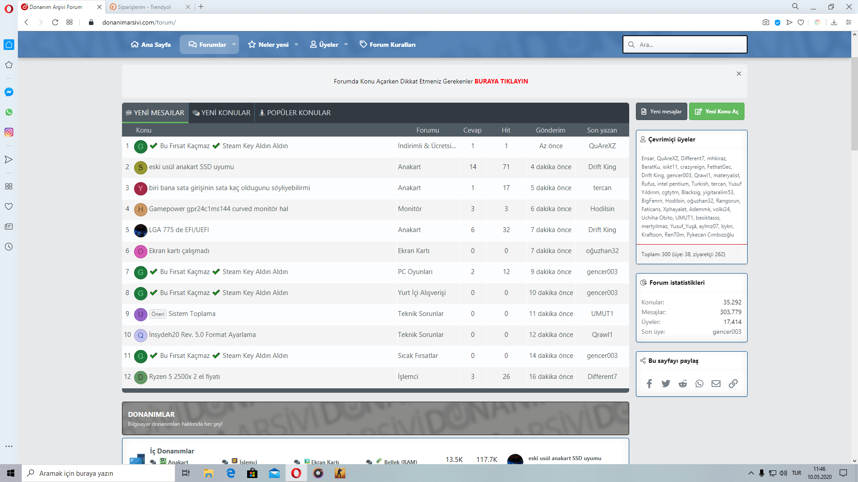
Task: Copy page link with chain icon
Action: click(733, 384)
